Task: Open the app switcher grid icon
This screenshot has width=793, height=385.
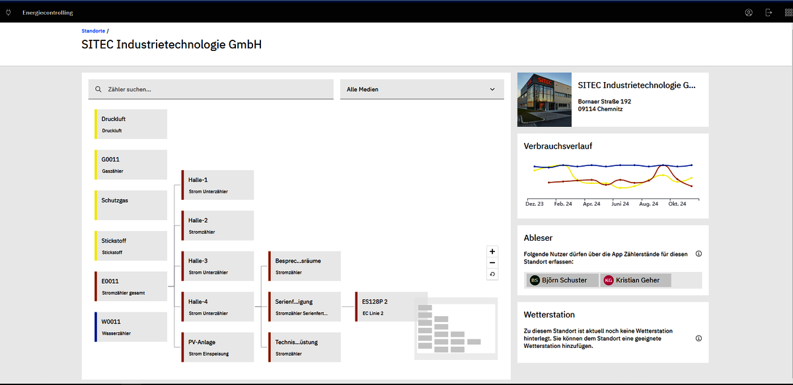Action: click(x=788, y=13)
